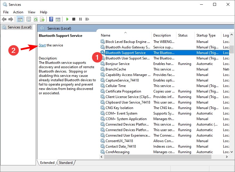Click the Stop Service square icon
This screenshot has height=172, width=235.
[x=73, y=19]
